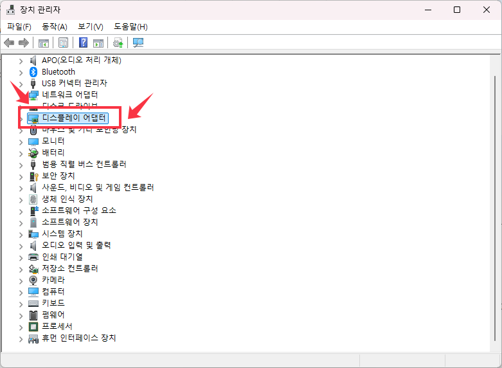Open the 파일(F) menu
Screen dimensions: 502x368
(x=19, y=26)
